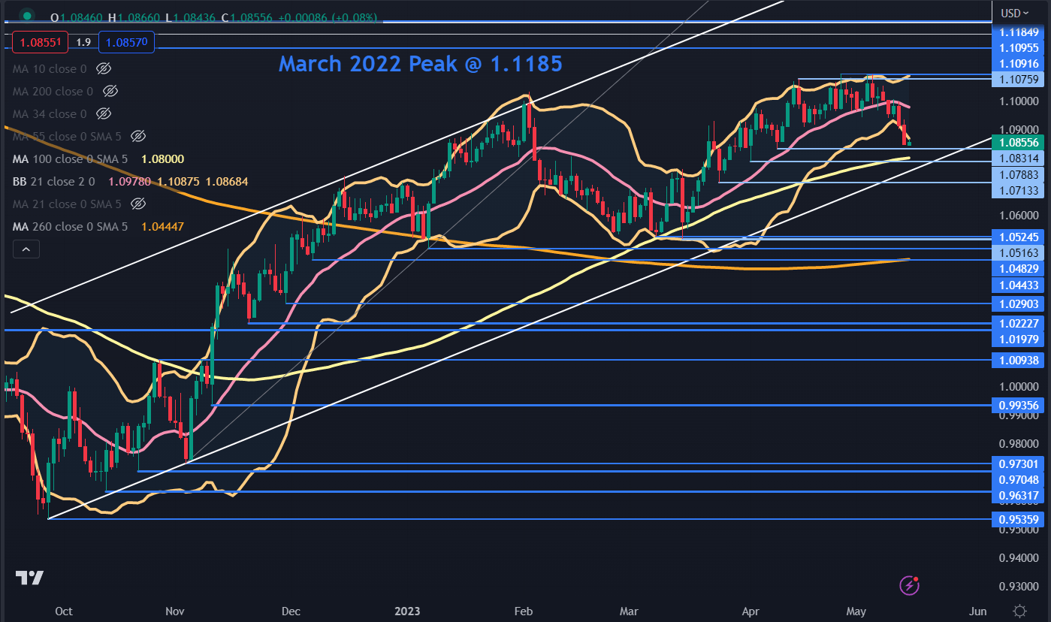Click the 0.97301 price level label
Screen dimensions: 1051x622
click(1017, 463)
